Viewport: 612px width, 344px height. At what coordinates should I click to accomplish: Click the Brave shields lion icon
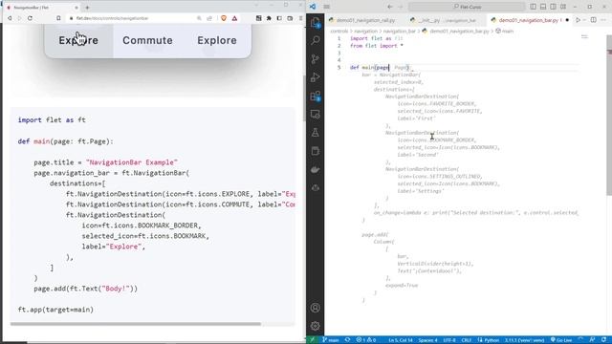(x=224, y=18)
